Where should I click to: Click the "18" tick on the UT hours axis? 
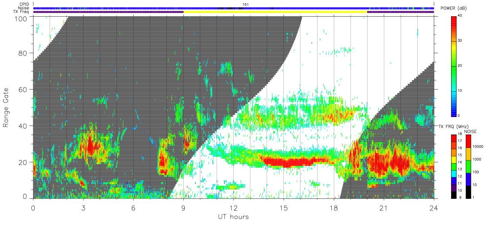[x=333, y=209]
